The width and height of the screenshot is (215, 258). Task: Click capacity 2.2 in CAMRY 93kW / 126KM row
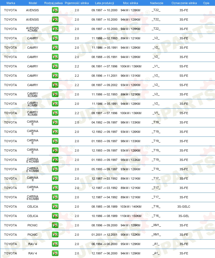[77, 85]
